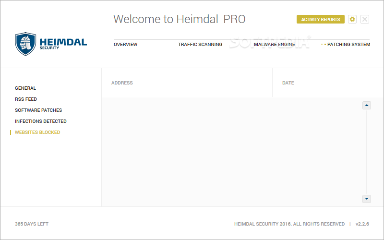Open the Traffic Scanning tab
This screenshot has height=240, width=384.
tap(200, 45)
